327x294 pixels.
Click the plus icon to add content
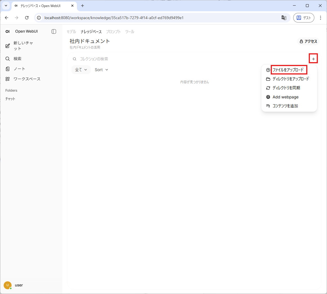[x=313, y=59]
